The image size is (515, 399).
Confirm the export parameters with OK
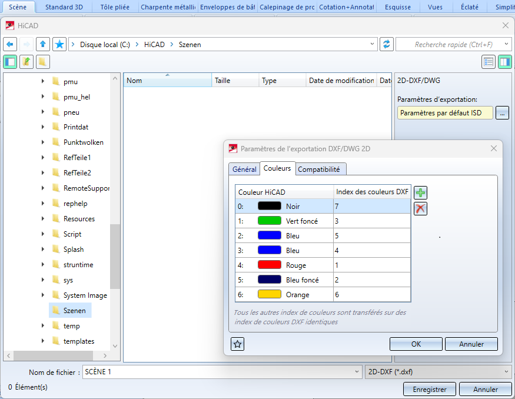click(x=416, y=344)
